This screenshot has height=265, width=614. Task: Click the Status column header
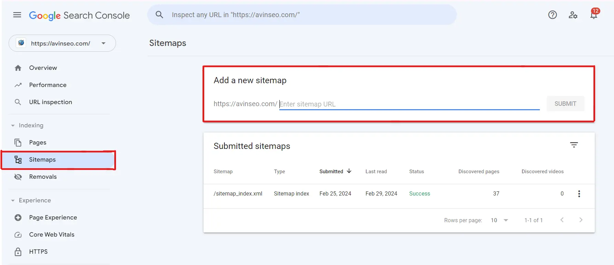417,171
